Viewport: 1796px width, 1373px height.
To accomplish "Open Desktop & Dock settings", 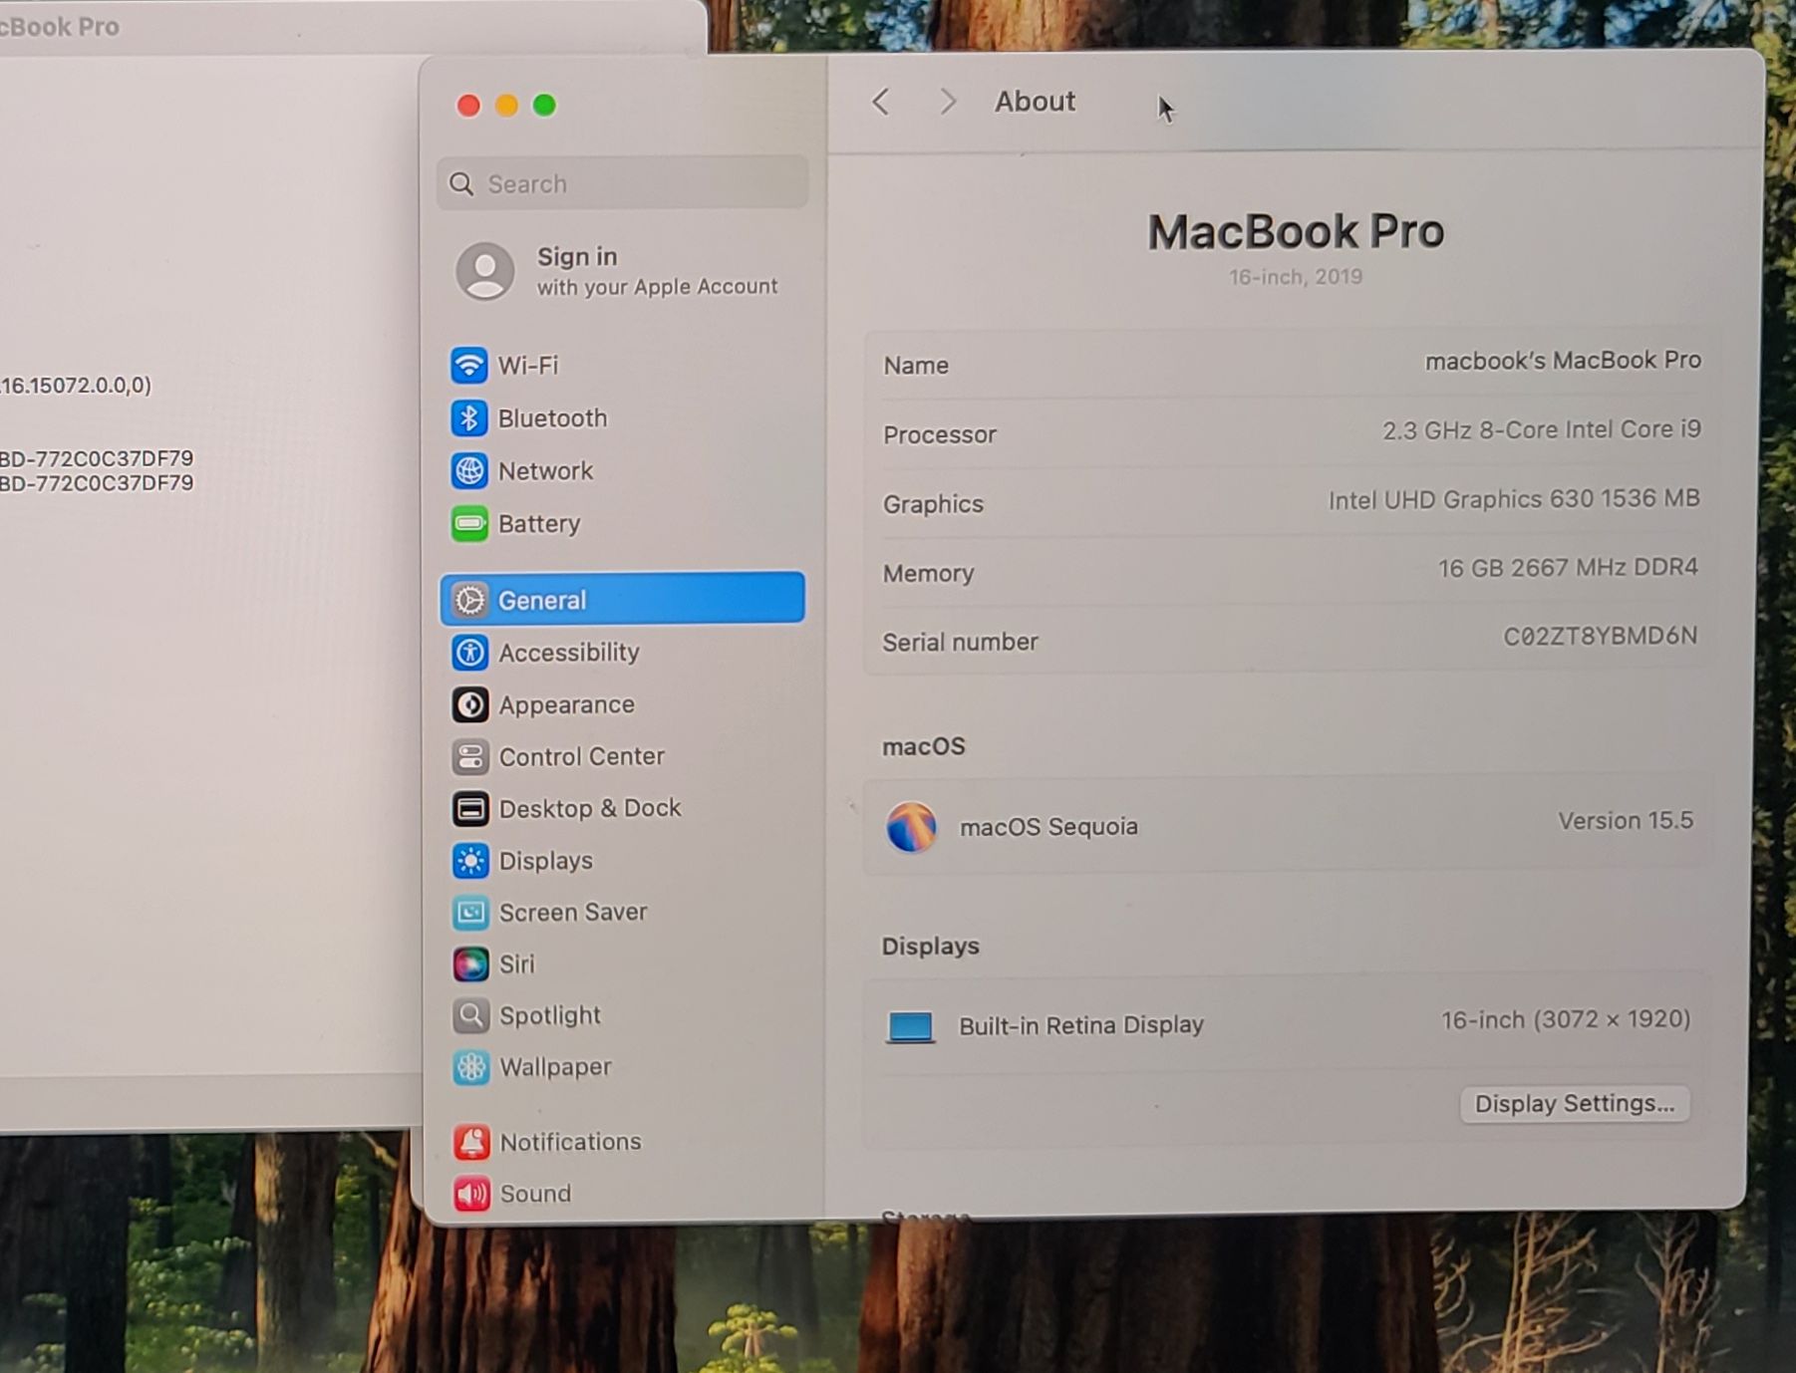I will point(589,808).
